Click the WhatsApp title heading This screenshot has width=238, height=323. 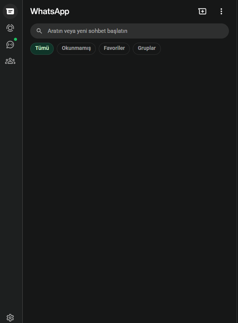(x=50, y=11)
